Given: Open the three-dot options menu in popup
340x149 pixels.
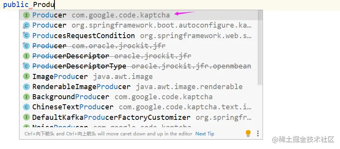Looking at the screenshot, I should click(x=258, y=133).
